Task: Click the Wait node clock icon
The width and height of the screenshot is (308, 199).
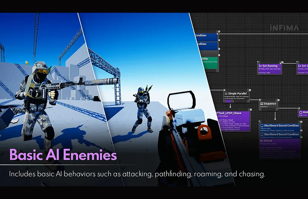Action: [x=301, y=113]
